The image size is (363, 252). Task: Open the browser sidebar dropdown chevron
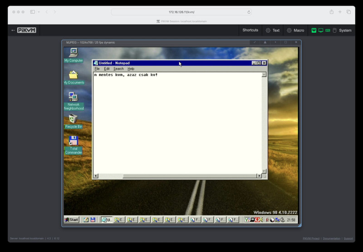pos(39,12)
